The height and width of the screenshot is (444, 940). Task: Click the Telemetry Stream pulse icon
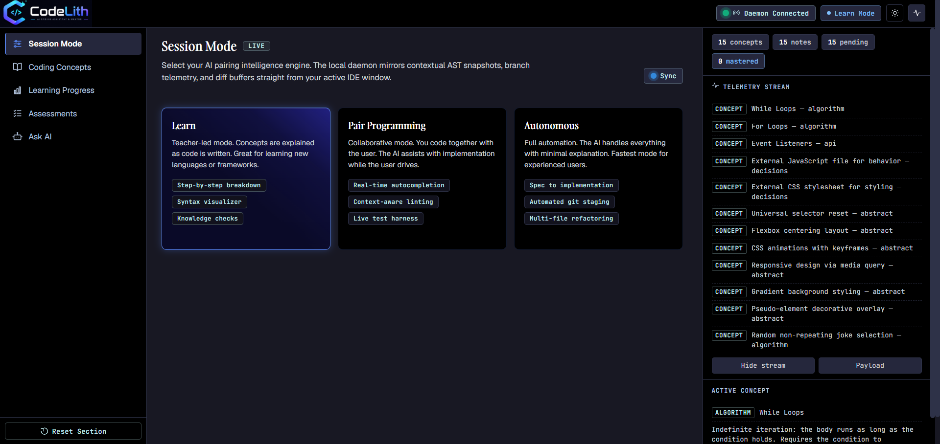pos(715,86)
